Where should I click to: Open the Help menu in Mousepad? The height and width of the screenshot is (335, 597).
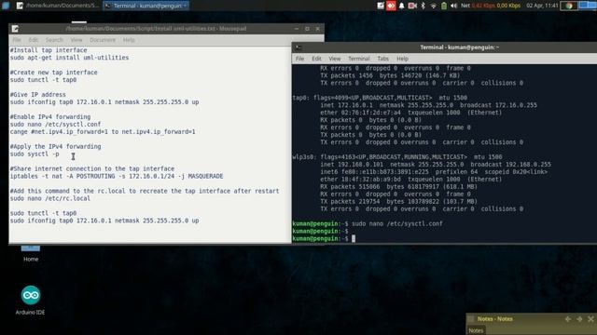[x=129, y=40]
